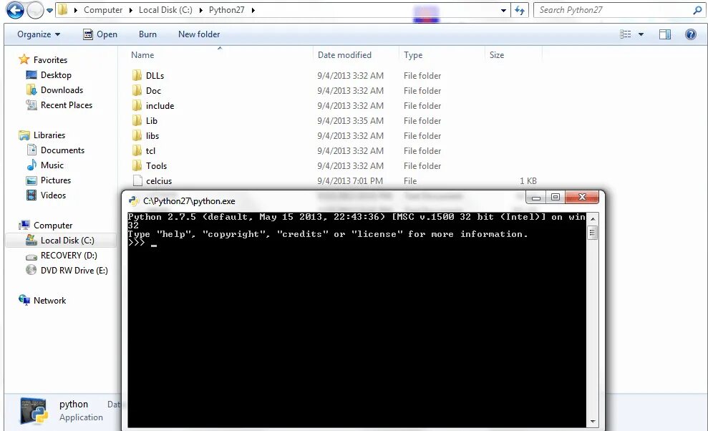
Task: Click the search magnifier icon
Action: click(x=697, y=10)
